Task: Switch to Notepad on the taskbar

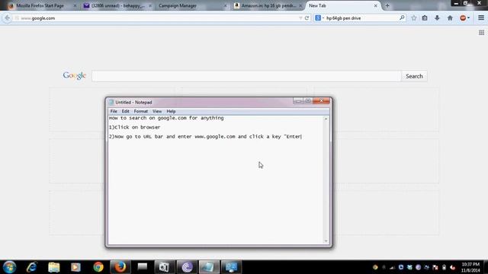Action: click(x=209, y=267)
